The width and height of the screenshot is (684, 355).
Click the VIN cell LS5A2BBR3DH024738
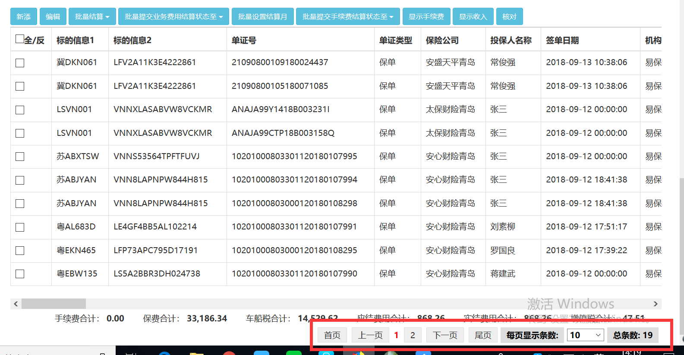[157, 273]
